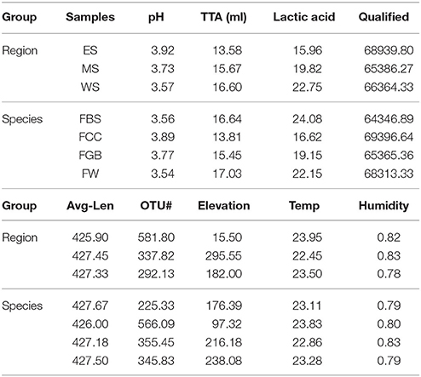Screen dimensions: 421x377
Task: Click the Elevation column header
Action: (223, 206)
